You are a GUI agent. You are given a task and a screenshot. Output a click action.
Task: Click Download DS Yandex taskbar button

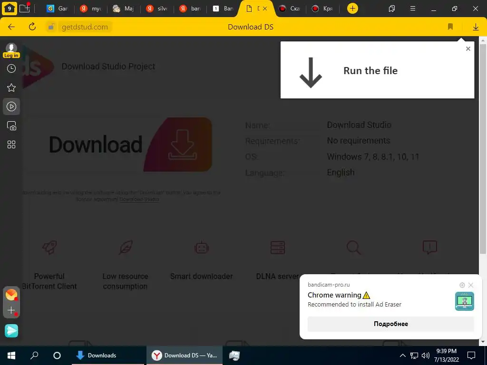tap(185, 355)
